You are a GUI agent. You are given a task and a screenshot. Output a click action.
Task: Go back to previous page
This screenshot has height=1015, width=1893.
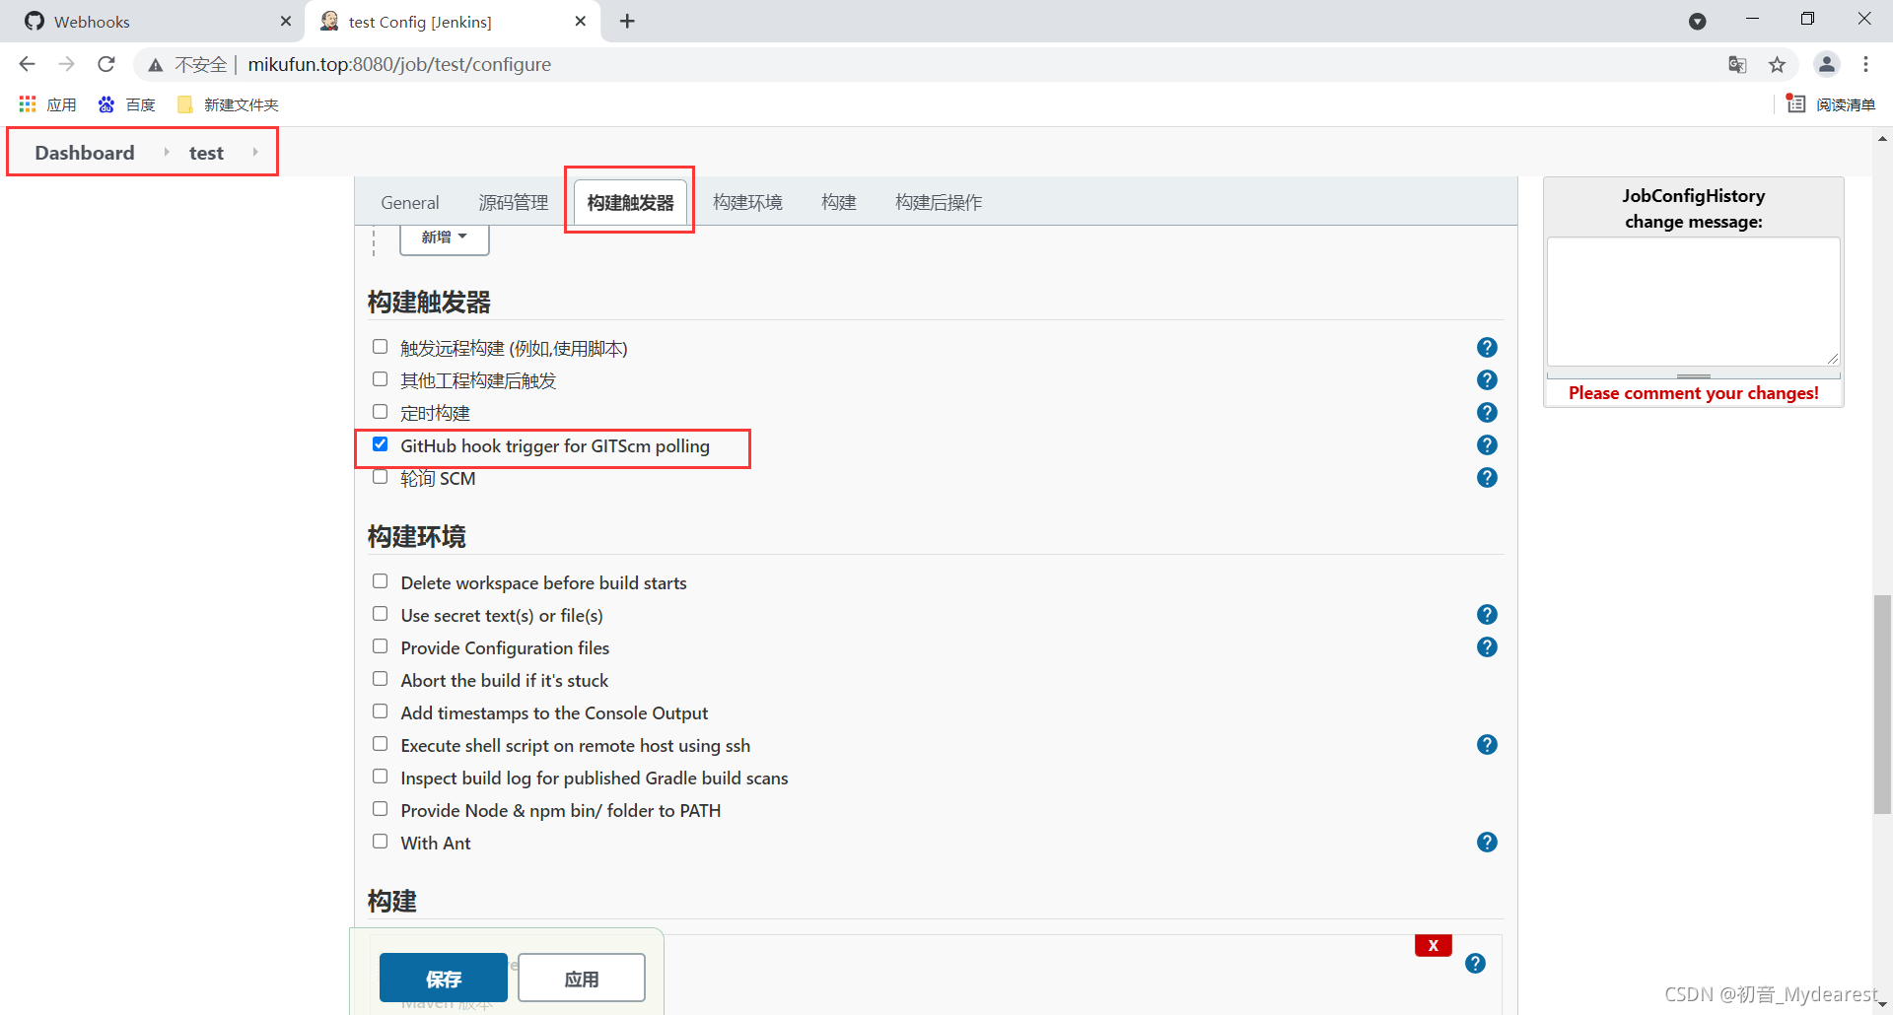(28, 64)
